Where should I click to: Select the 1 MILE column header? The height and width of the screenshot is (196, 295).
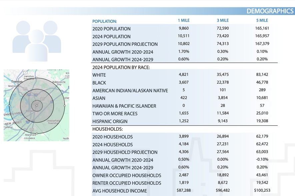pos(184,21)
